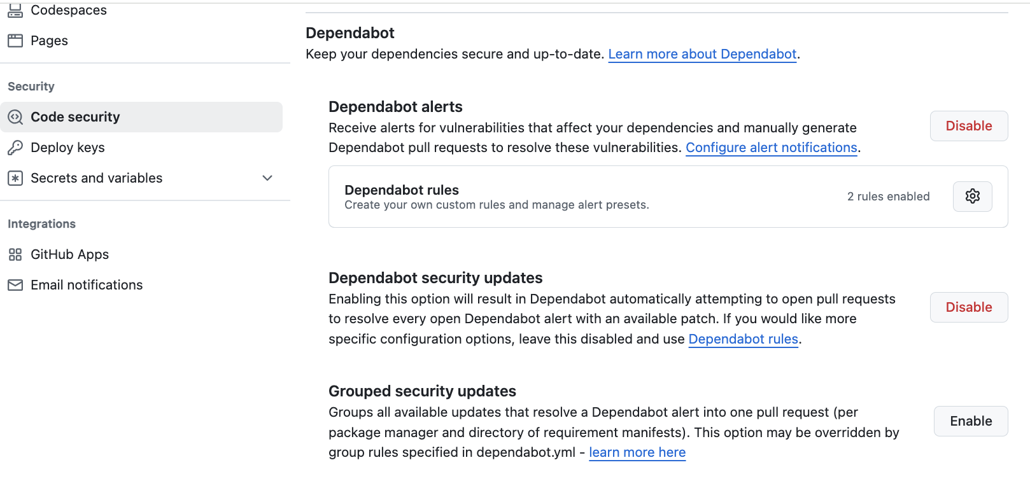Expand the Secrets and variables section

pos(267,178)
